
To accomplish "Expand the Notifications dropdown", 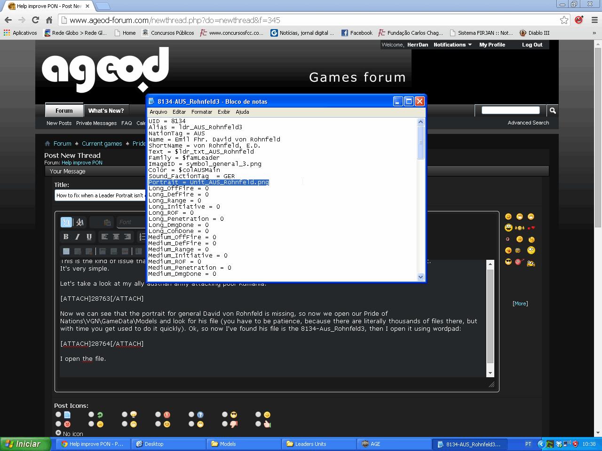I will (x=452, y=45).
